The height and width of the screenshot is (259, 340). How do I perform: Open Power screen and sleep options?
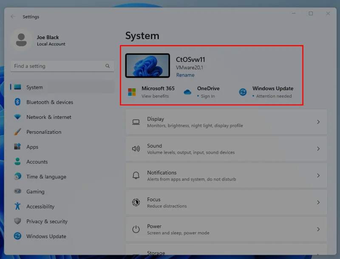tap(226, 229)
